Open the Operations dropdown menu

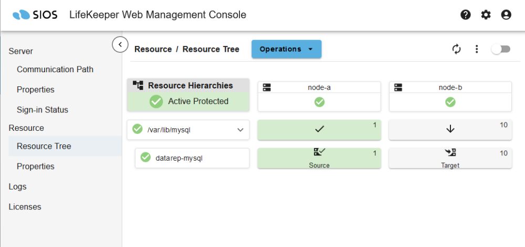(286, 49)
